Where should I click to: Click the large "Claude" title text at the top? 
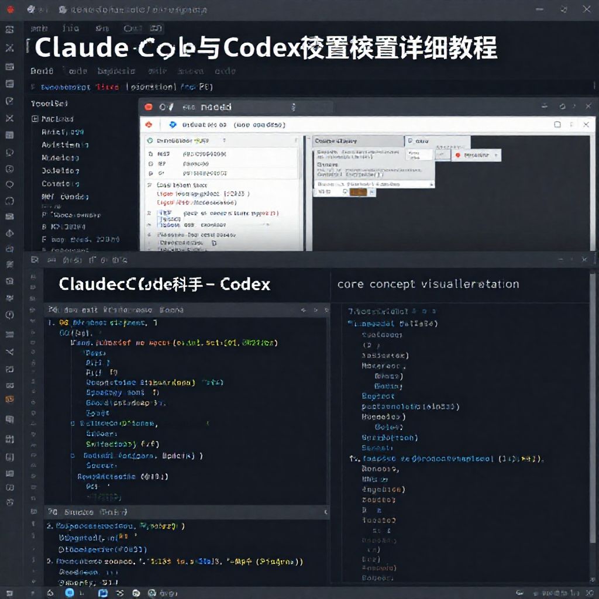pos(81,48)
